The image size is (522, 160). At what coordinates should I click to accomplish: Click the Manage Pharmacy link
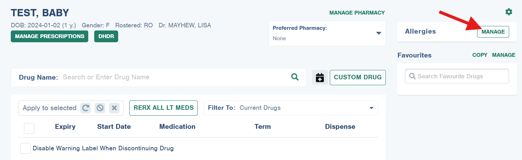pyautogui.click(x=357, y=13)
